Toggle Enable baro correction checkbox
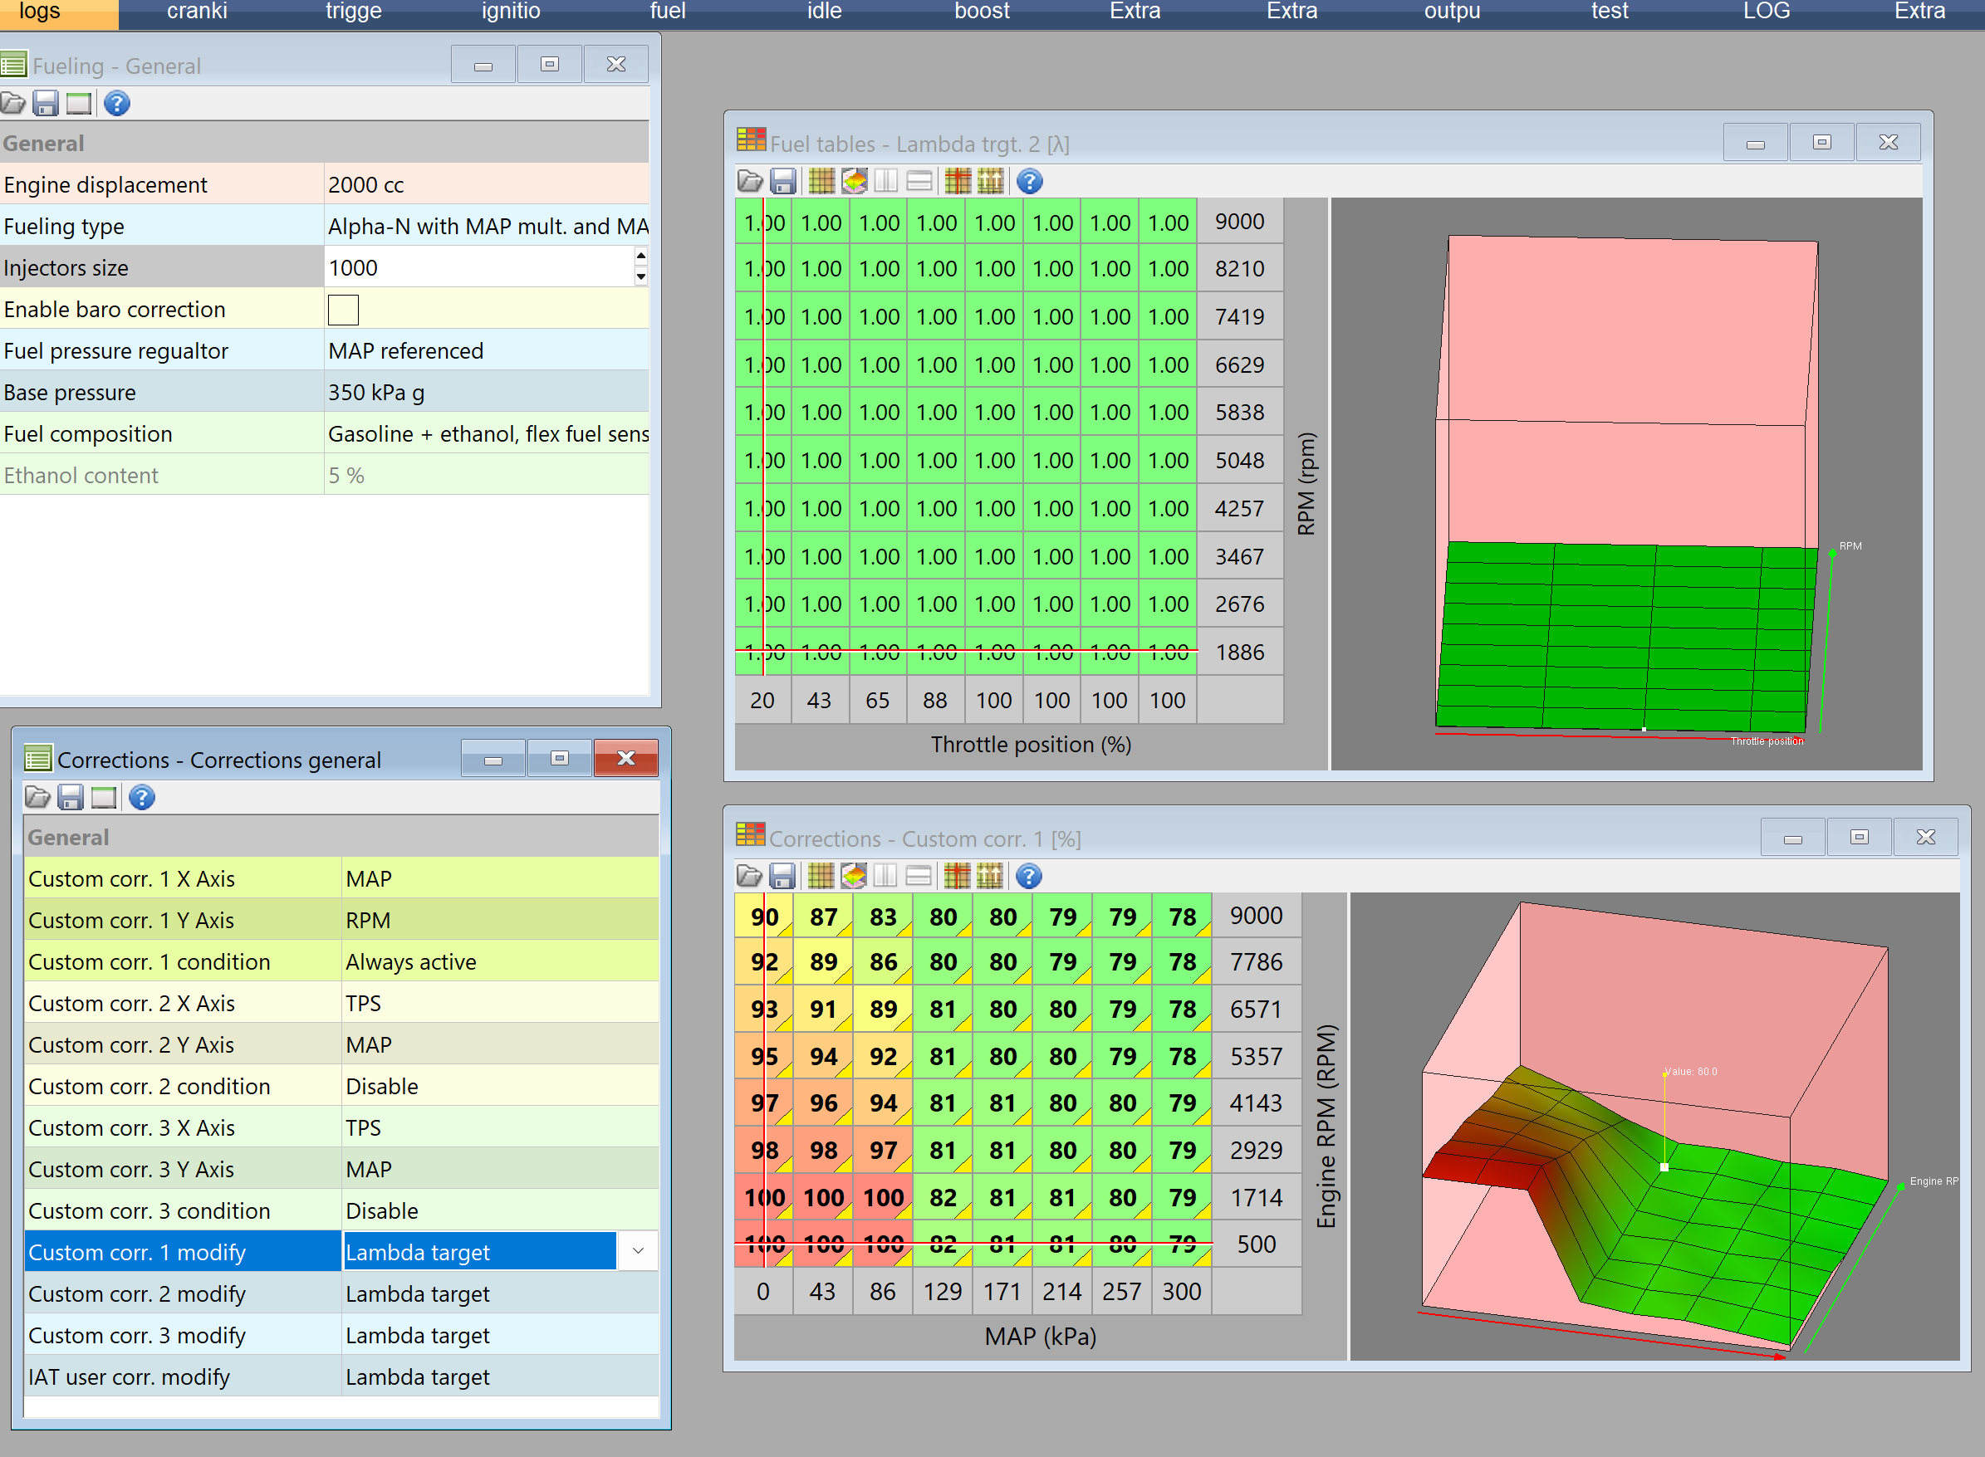The image size is (1985, 1457). pos(343,310)
